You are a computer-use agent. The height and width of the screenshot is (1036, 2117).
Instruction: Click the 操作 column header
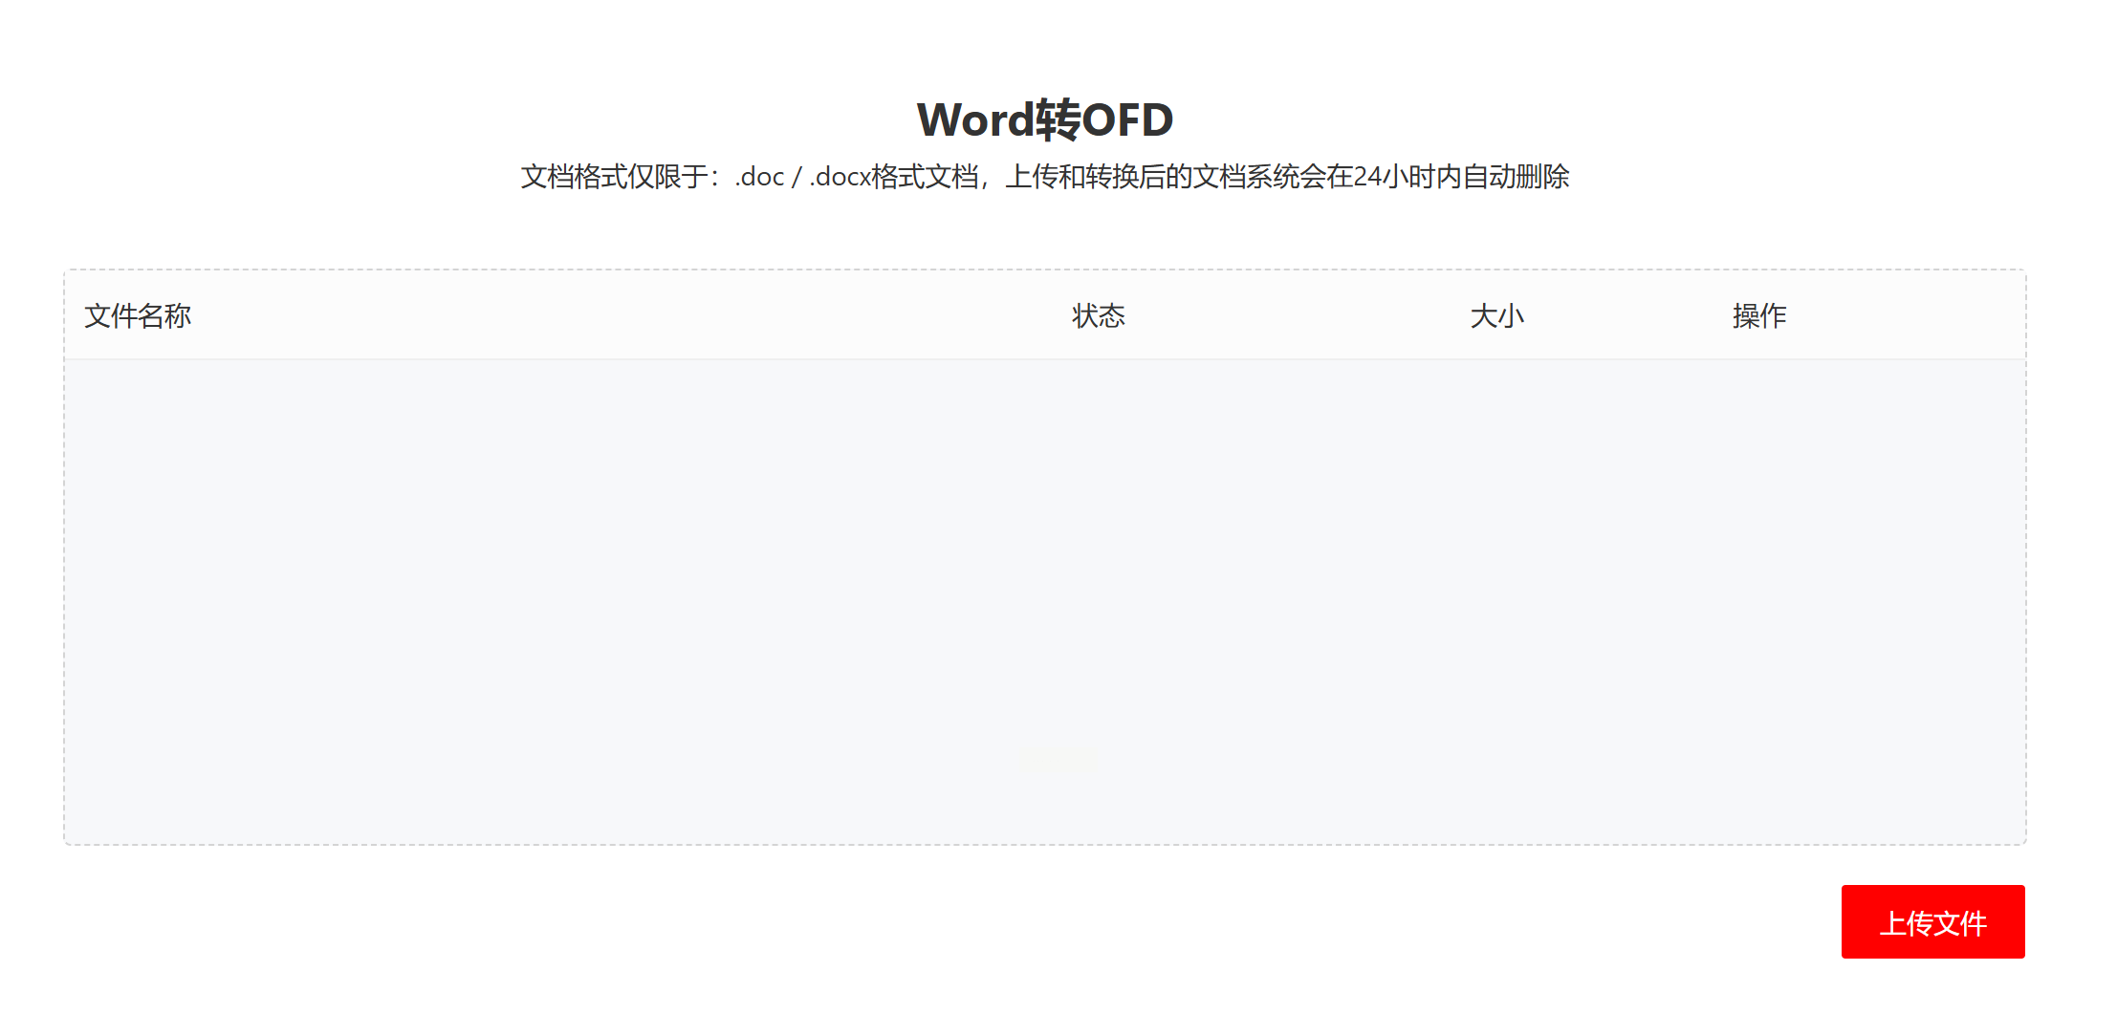point(1758,315)
